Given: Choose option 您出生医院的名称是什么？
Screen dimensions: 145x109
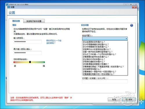Looking at the screenshot, I should pos(105,42).
